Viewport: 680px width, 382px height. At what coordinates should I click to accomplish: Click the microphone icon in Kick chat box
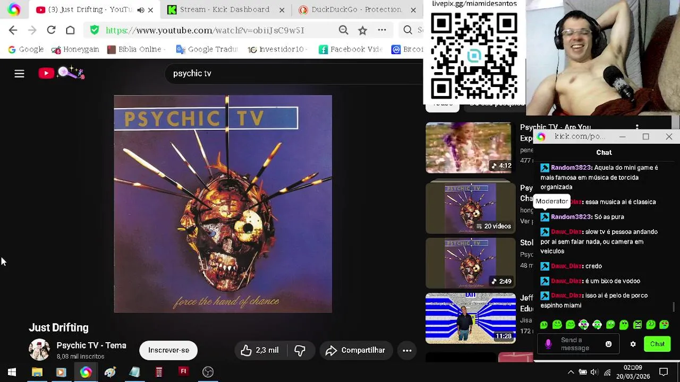tap(548, 344)
